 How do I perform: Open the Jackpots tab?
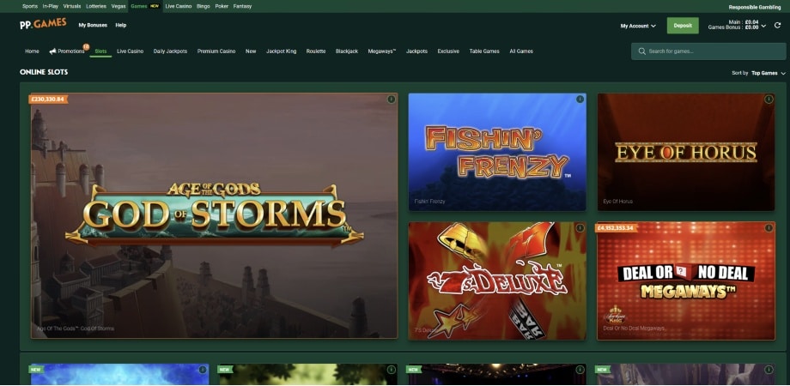416,51
